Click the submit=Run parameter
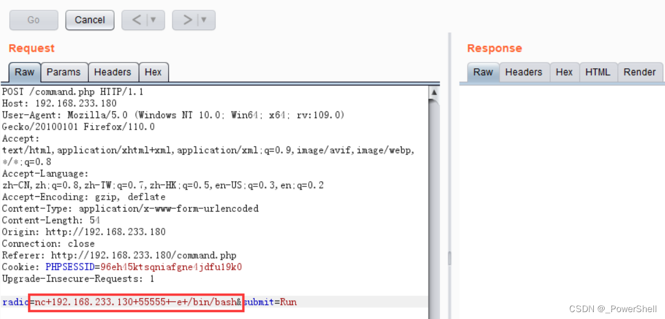Screen dimensions: 665x319 (270, 302)
